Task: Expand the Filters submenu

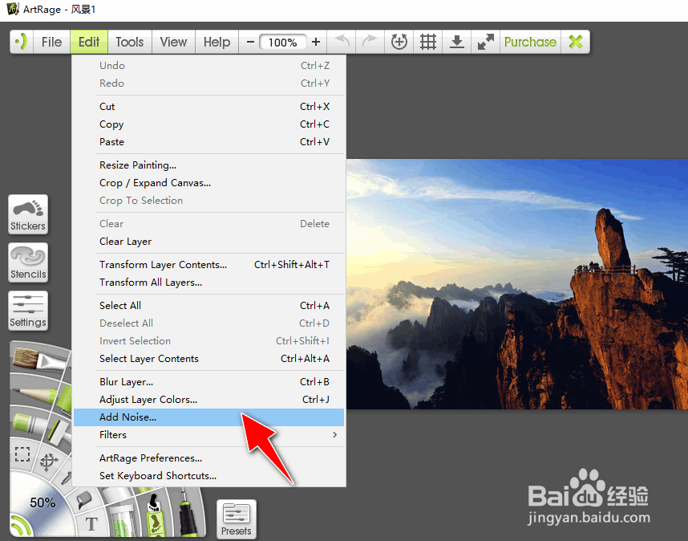Action: (208, 435)
